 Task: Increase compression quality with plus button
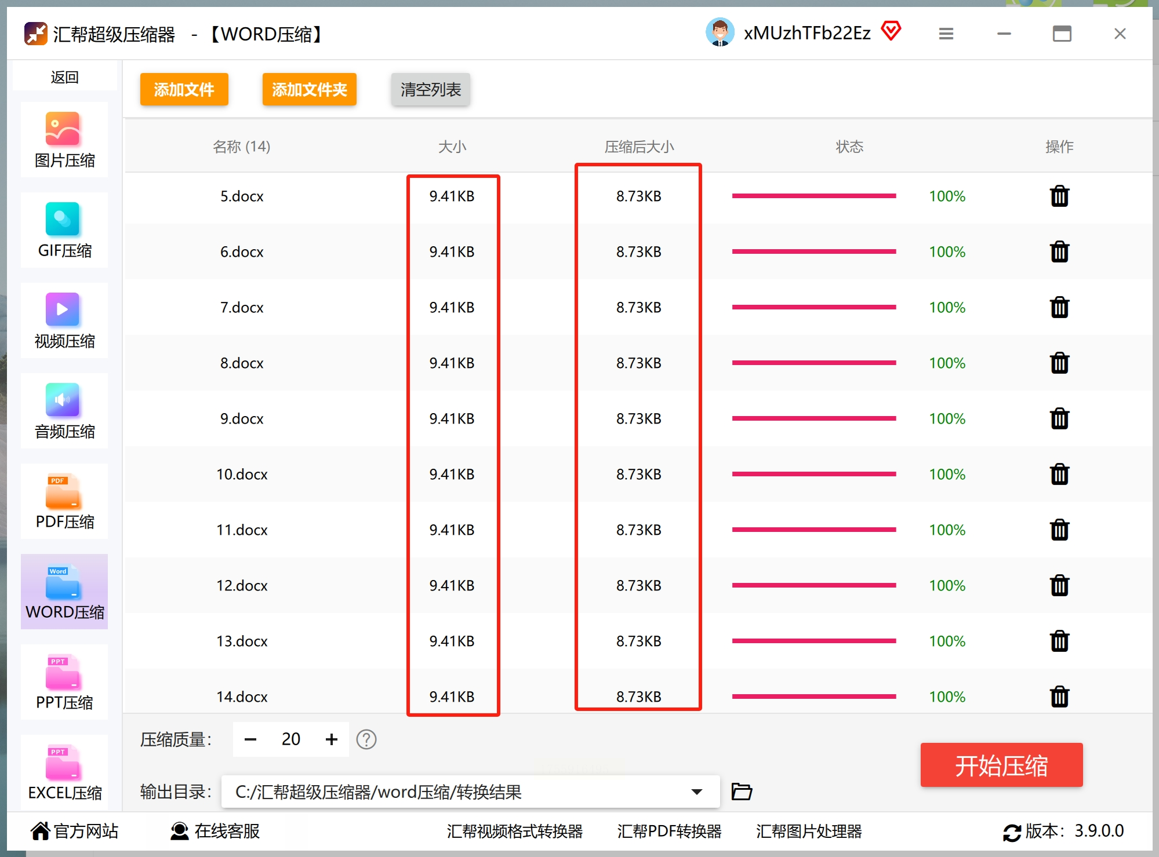pos(332,739)
